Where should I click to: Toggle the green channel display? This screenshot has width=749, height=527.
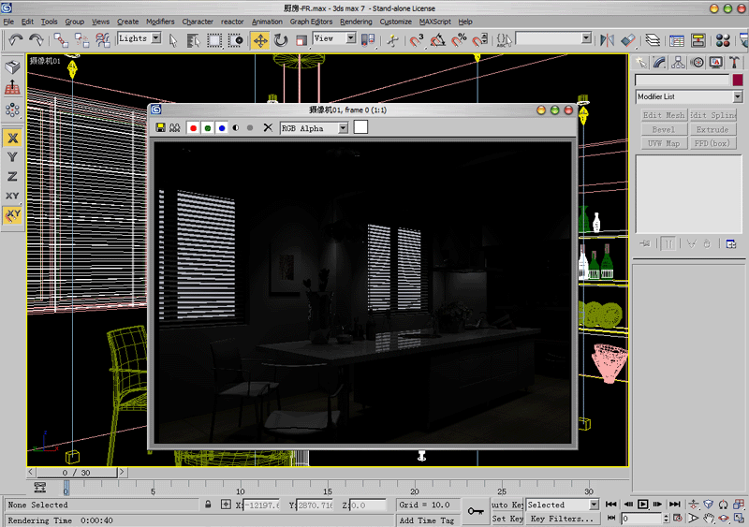pyautogui.click(x=207, y=127)
